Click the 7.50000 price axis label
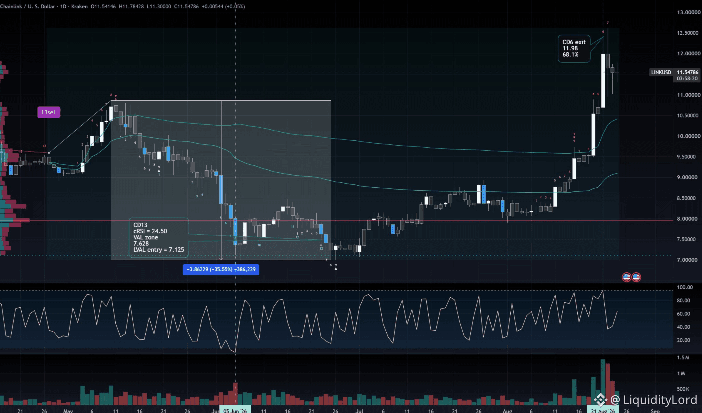This screenshot has width=702, height=413. point(687,240)
